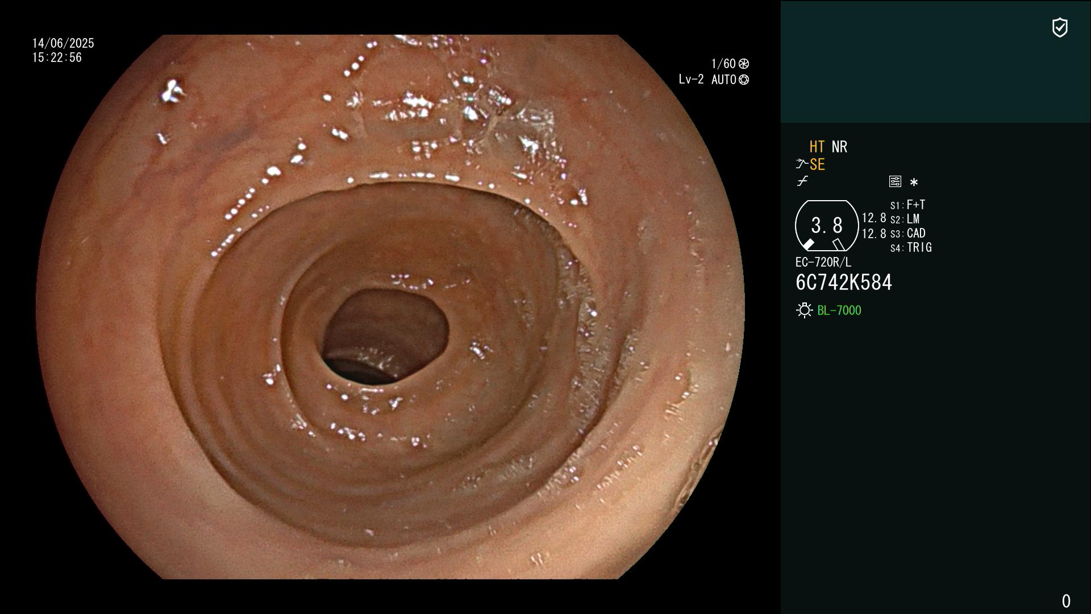Select the SE emphasis label
This screenshot has width=1091, height=614.
[x=817, y=165]
